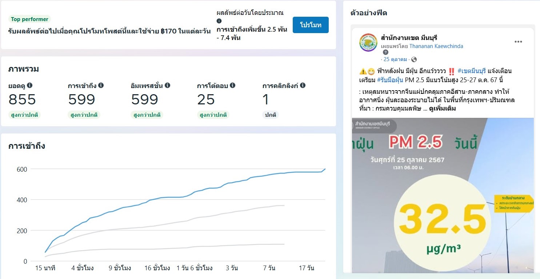This screenshot has height=279, width=540.
Task: Open the สำนักงานเขต มีนบุรี page name link
Action: coord(409,38)
